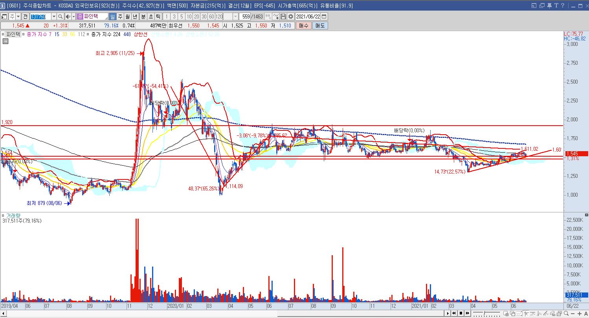Click the duplicate windows icon at bottom
This screenshot has height=318, width=589.
(x=513, y=313)
